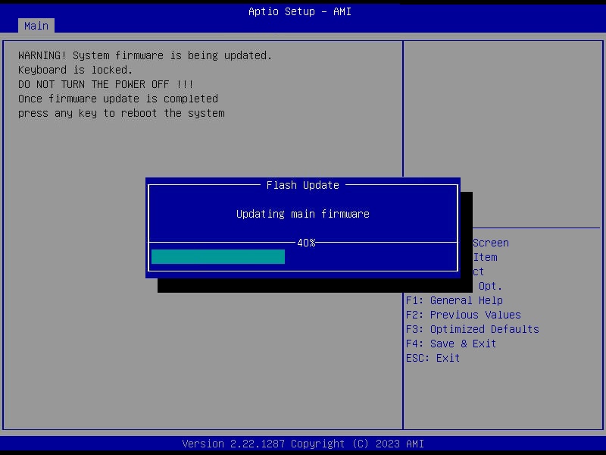Click the DO NOT TURN THE POWER OFF line
Viewport: 606px width, 455px height.
point(104,84)
